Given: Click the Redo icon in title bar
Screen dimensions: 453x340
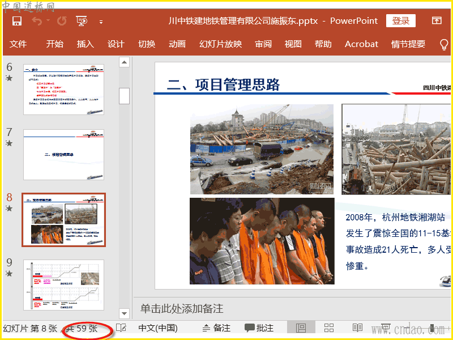Looking at the screenshot, I should coord(62,21).
